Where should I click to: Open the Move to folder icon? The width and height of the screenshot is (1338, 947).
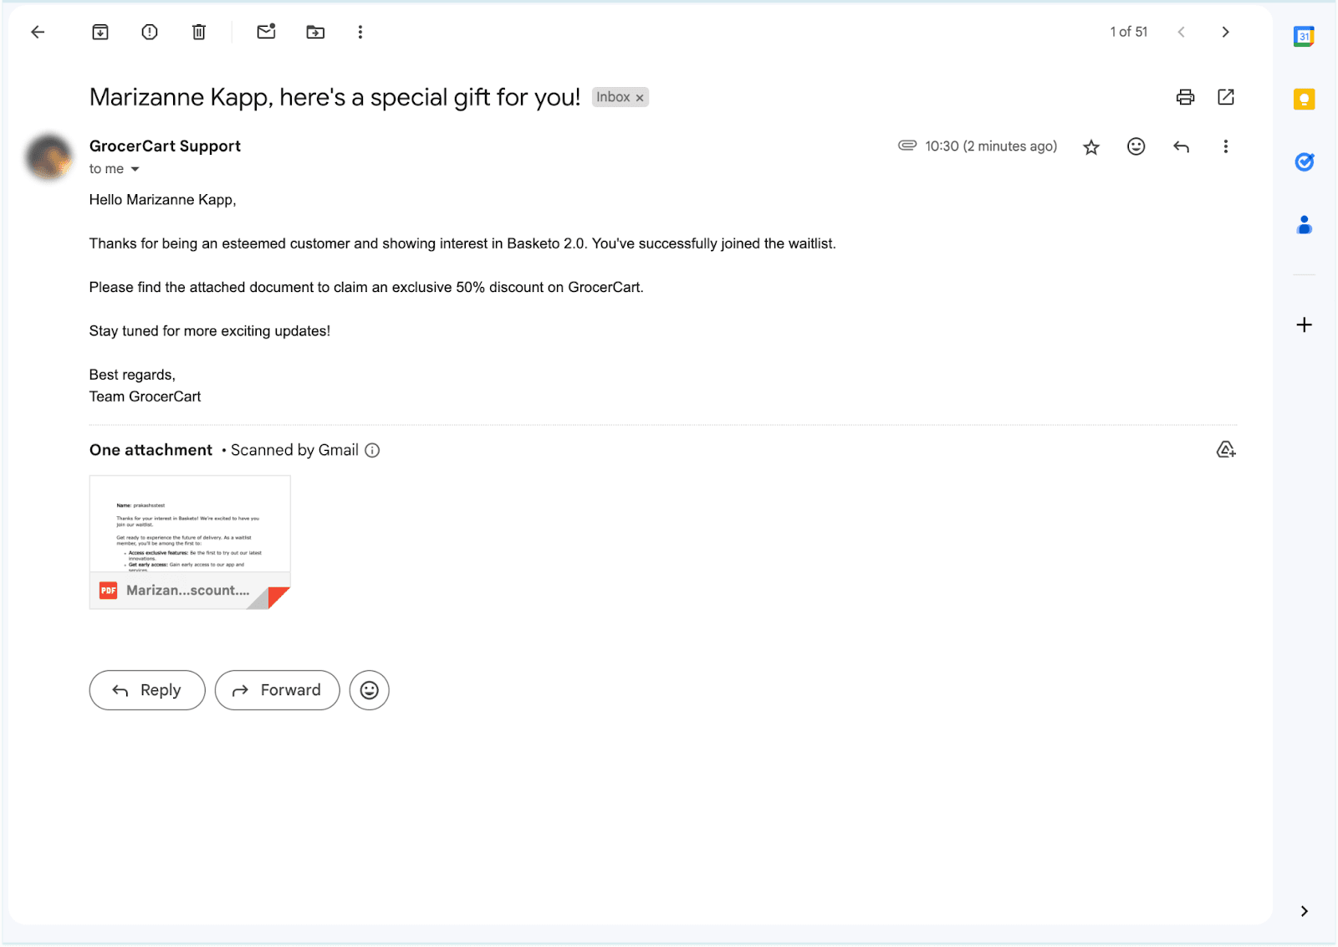coord(315,33)
